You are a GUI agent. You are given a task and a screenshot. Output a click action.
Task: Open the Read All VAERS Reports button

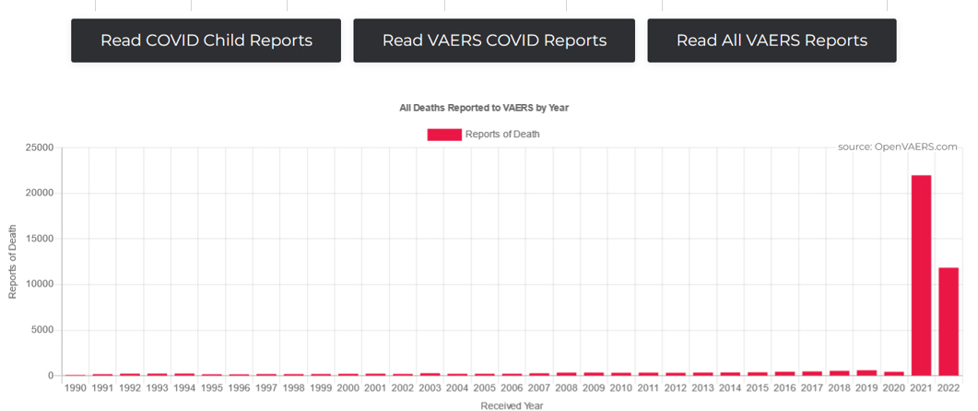pyautogui.click(x=772, y=41)
